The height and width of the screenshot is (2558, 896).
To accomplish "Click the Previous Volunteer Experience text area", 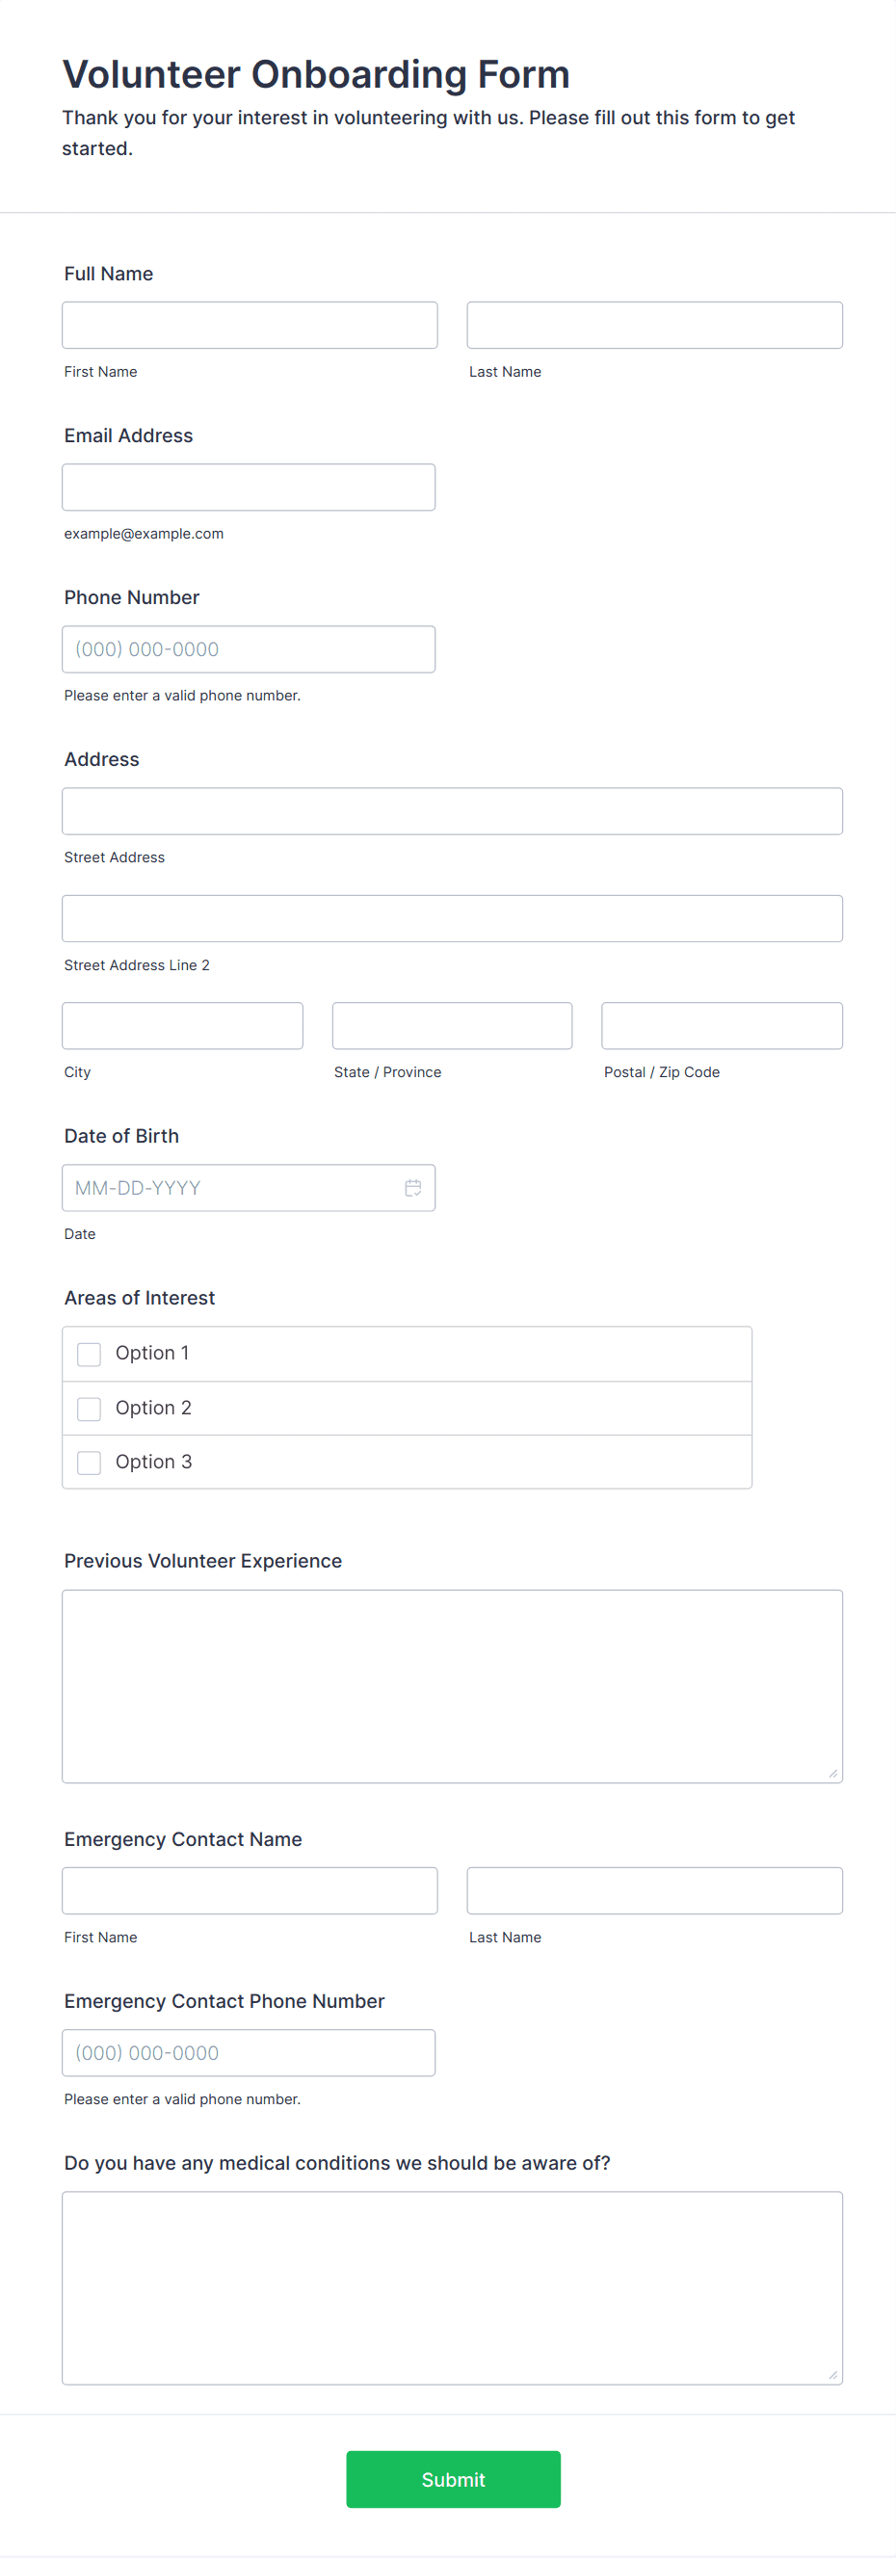I will coord(452,1686).
